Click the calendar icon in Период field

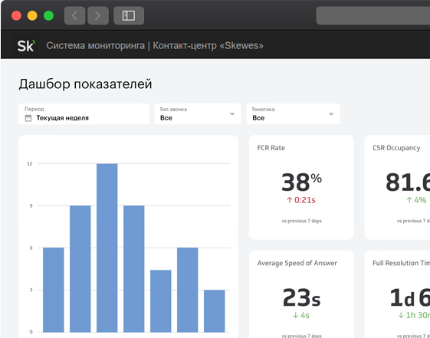coord(28,118)
